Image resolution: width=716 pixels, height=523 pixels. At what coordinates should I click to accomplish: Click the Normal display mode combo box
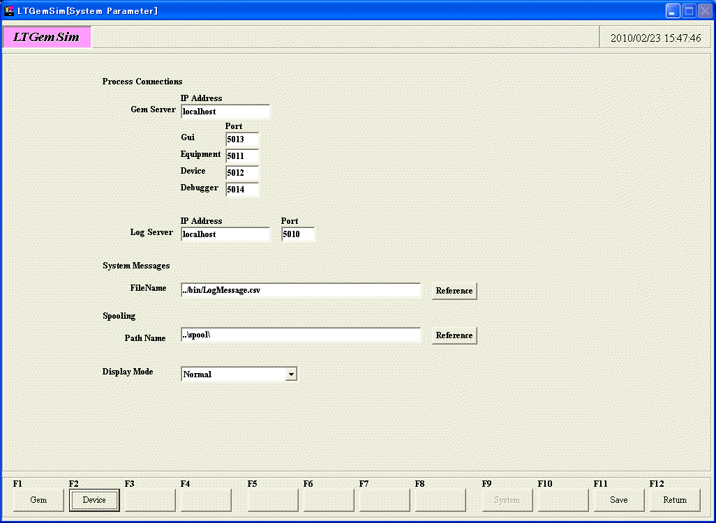coord(233,374)
